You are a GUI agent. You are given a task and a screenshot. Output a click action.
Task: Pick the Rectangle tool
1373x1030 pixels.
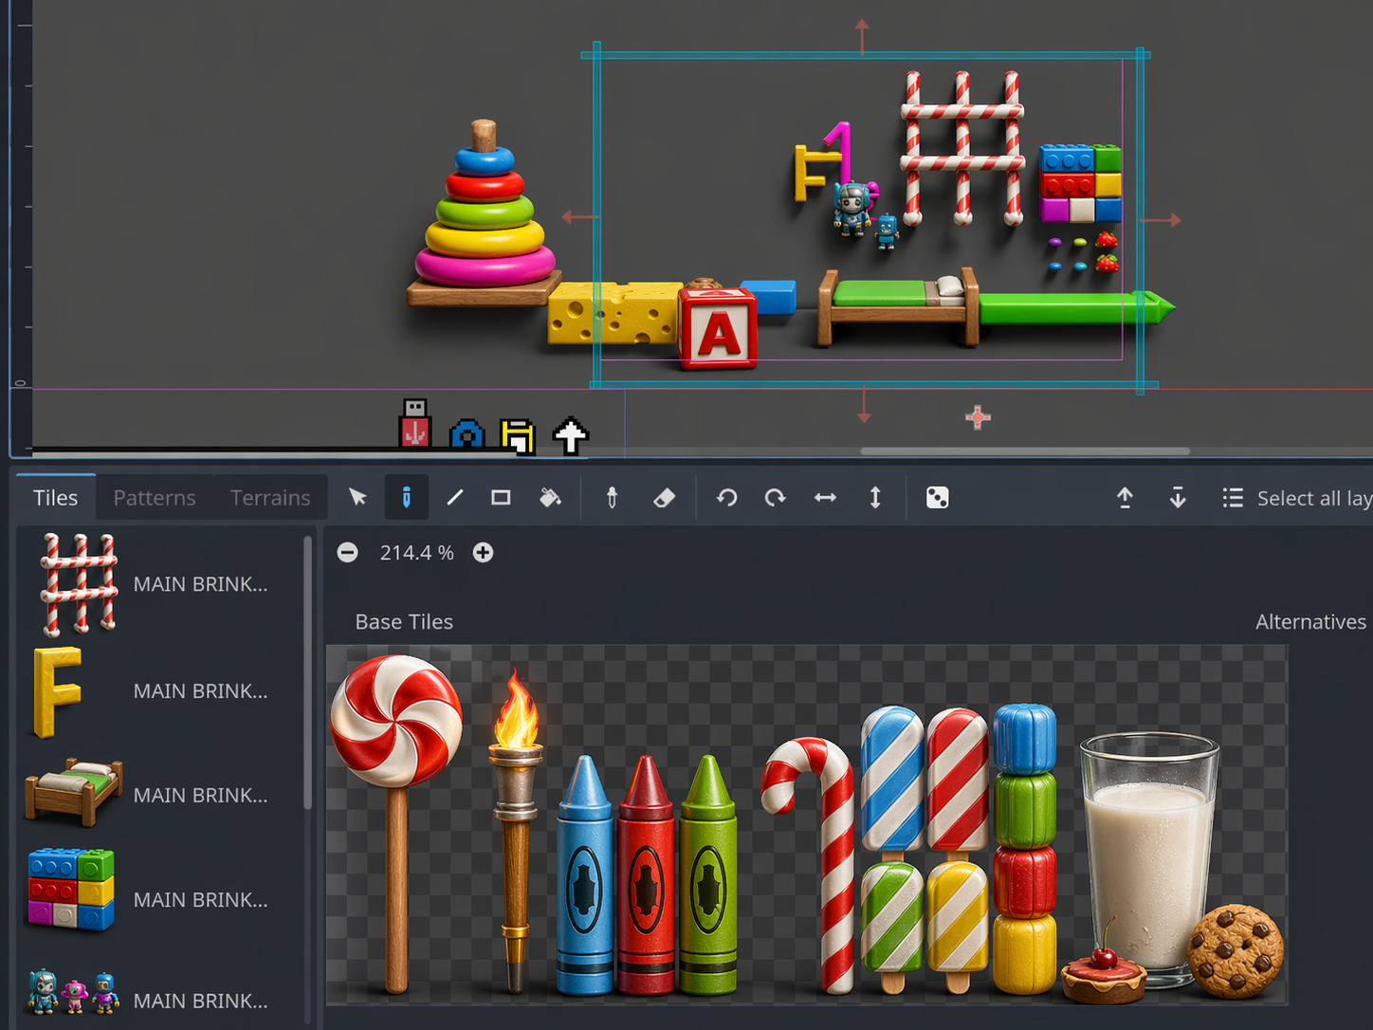[x=501, y=498]
